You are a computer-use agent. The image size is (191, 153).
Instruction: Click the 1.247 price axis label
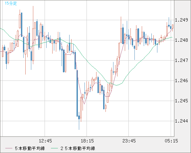click(x=181, y=60)
